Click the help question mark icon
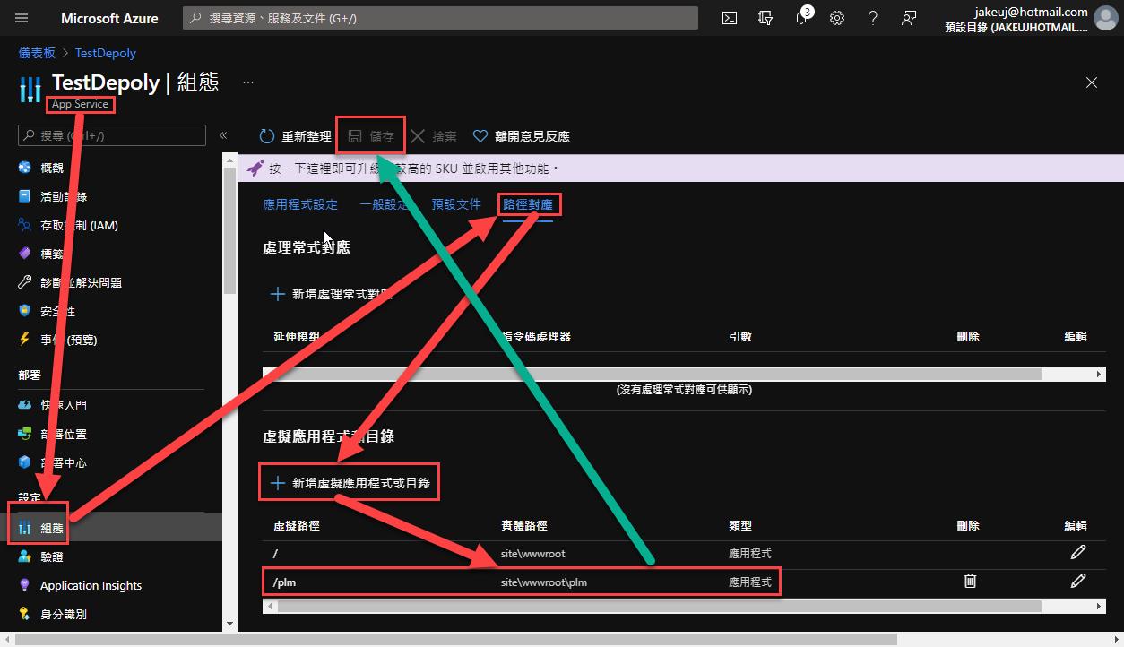 point(873,18)
